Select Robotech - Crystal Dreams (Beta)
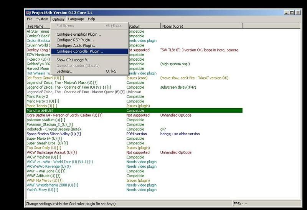This screenshot has width=307, height=210. click(54, 129)
